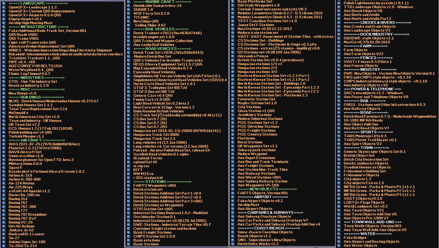Select Polroad Polish Road Set release 54
This screenshot has width=439, height=248.
(x=171, y=150)
